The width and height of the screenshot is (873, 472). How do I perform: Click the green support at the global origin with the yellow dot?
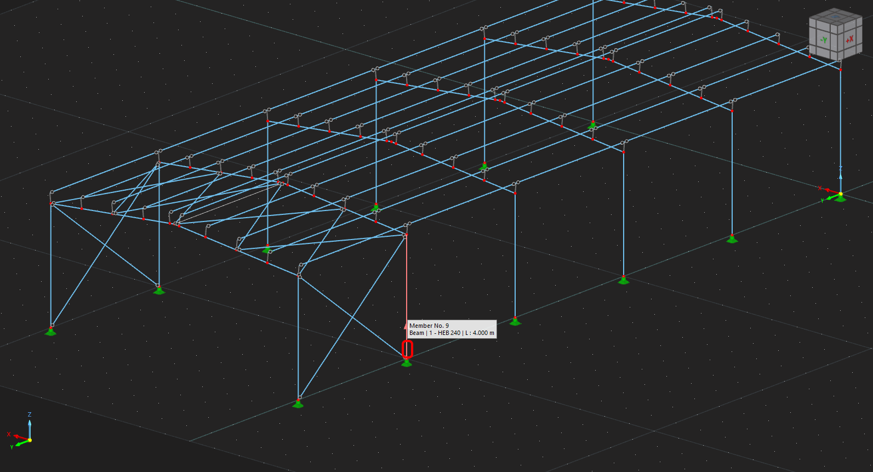point(840,197)
